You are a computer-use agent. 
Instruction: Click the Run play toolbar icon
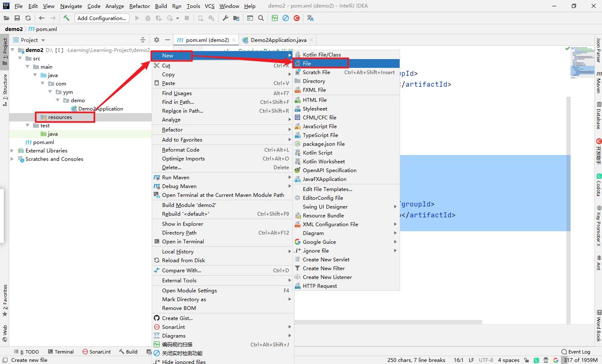tap(137, 18)
